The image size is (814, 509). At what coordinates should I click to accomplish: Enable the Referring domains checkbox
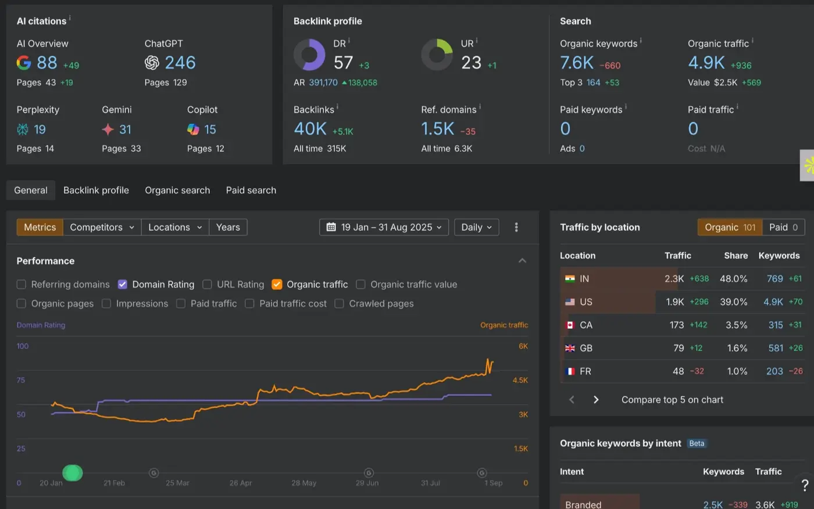22,284
